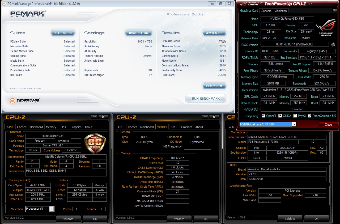This screenshot has width=340, height=224.
Task: Click the CHANGE SETTINGS button
Action: (x=138, y=33)
